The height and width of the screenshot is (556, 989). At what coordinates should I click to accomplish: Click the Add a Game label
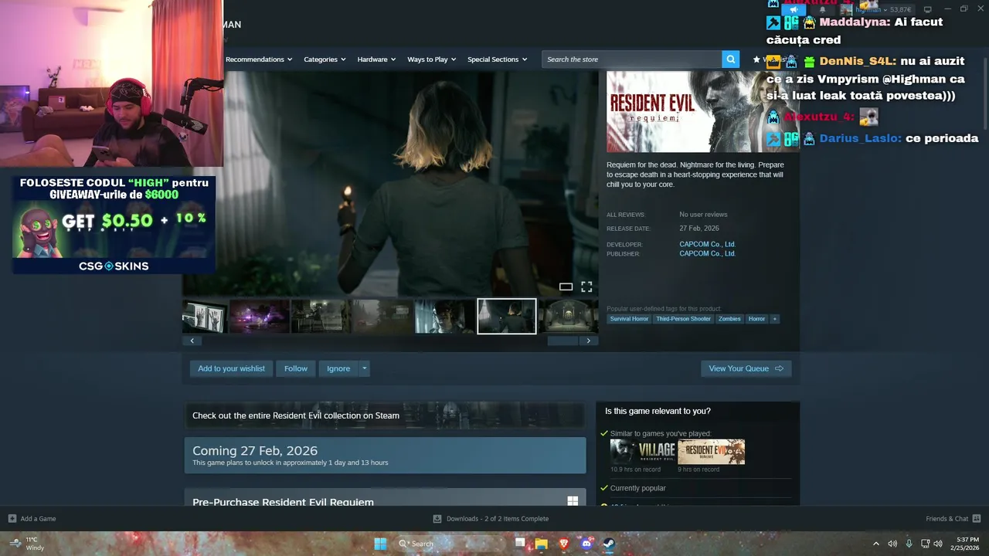tap(38, 519)
